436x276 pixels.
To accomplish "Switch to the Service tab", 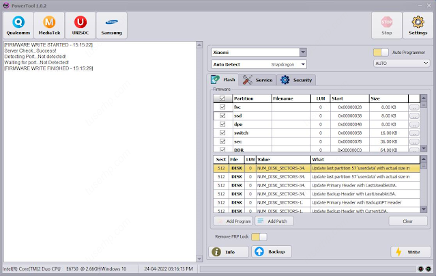I will tap(257, 80).
